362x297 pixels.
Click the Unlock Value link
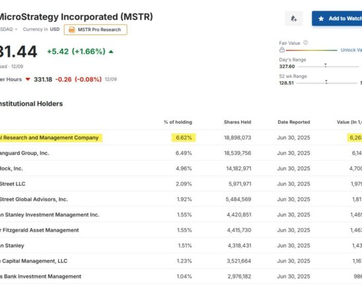pyautogui.click(x=351, y=49)
